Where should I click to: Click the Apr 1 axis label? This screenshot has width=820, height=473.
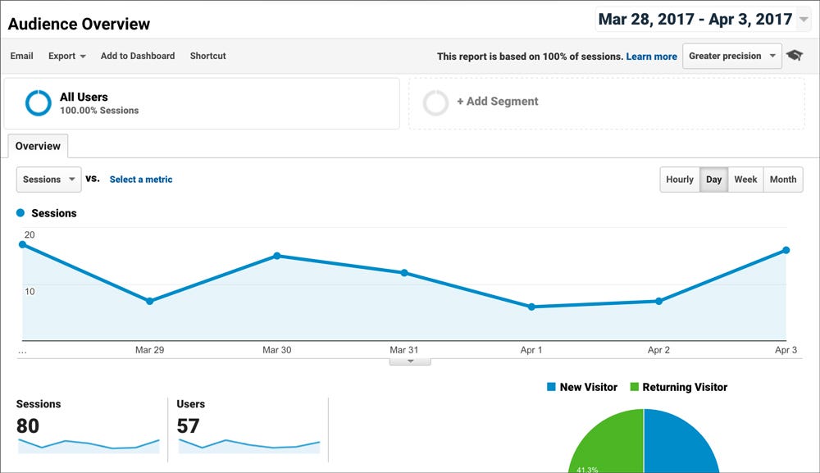point(531,350)
